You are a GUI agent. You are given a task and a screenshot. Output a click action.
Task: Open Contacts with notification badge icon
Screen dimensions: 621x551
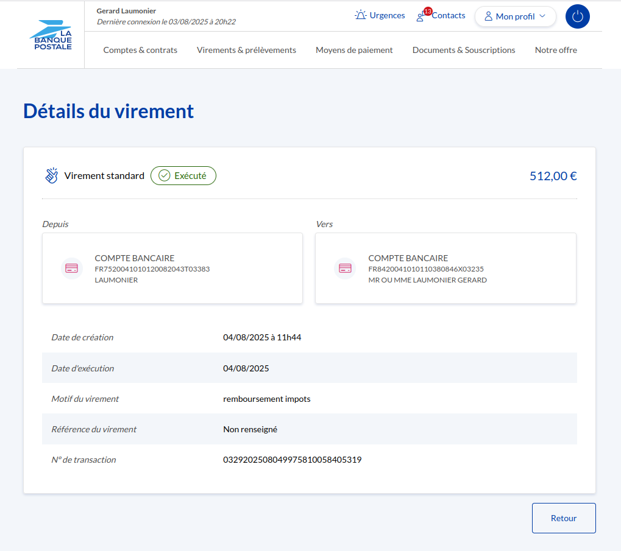(x=421, y=16)
